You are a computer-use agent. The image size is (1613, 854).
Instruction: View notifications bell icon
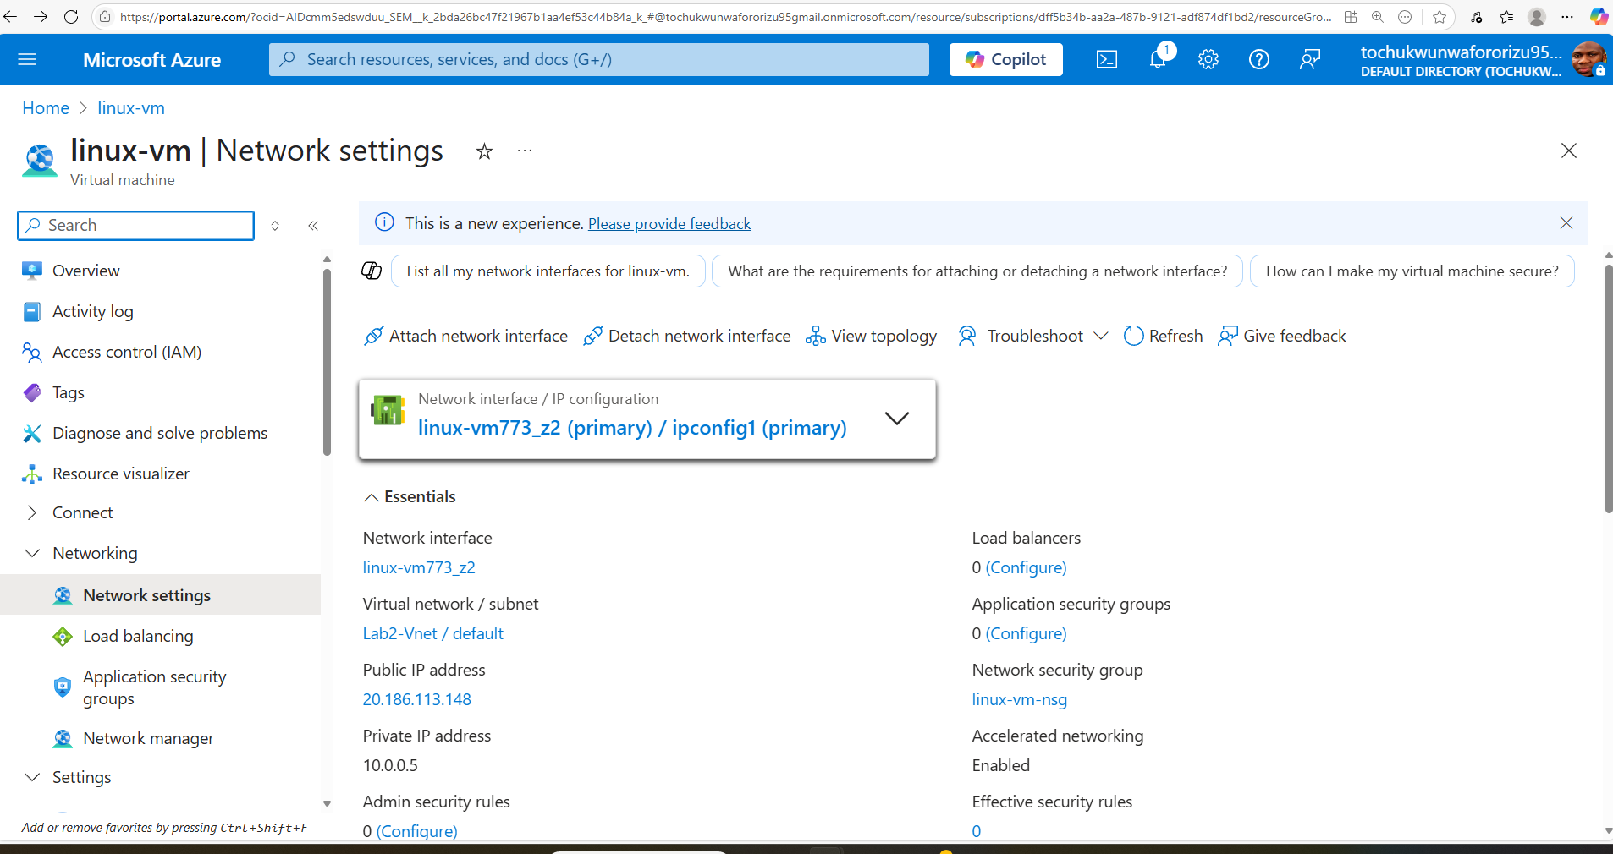[1158, 58]
